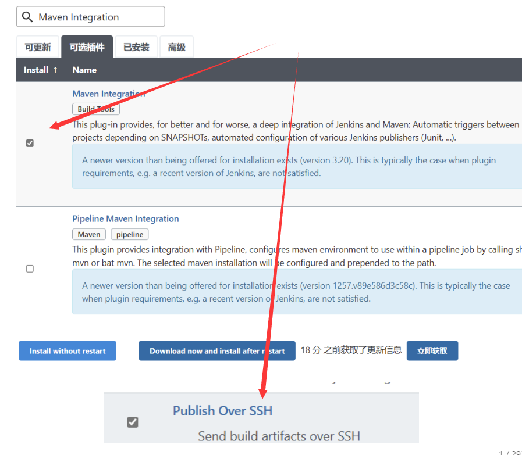522x455 pixels.
Task: Click Install without restart
Action: tap(68, 350)
